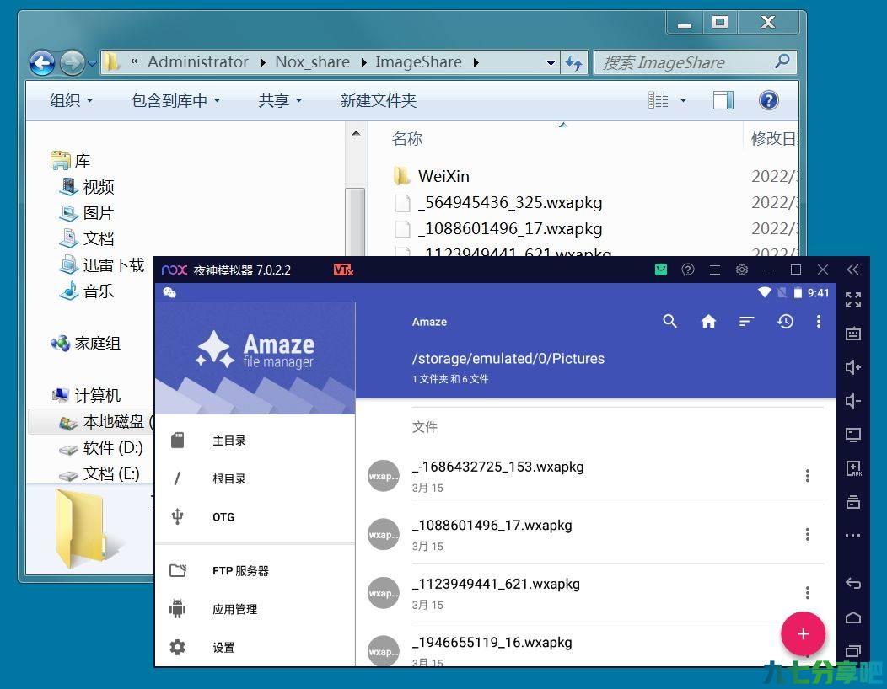Increase Nox emulator volume

coord(853,367)
